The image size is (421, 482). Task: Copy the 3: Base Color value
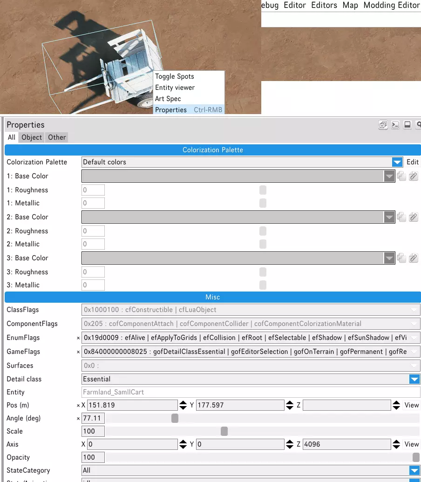click(x=401, y=258)
